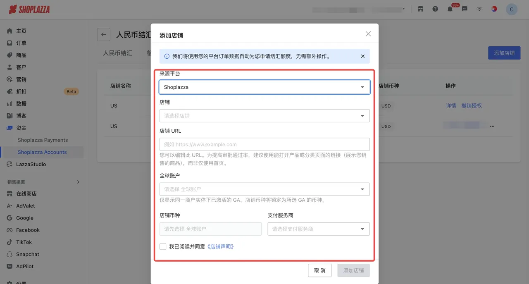Viewport: 529px width, 284px height.
Task: Click 撤销授权 in the first row
Action: [x=472, y=106]
